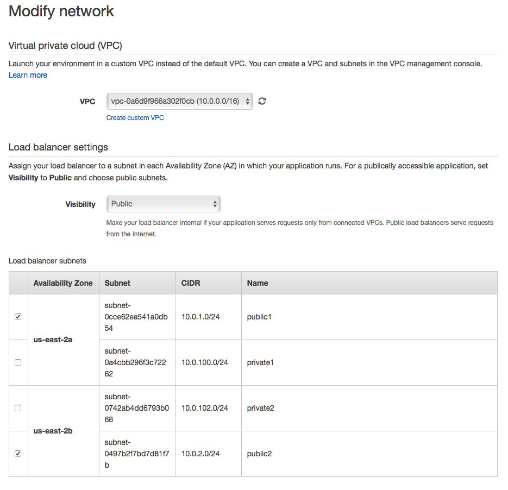Select the private2 subnet checkbox
This screenshot has width=508, height=490.
coord(18,408)
